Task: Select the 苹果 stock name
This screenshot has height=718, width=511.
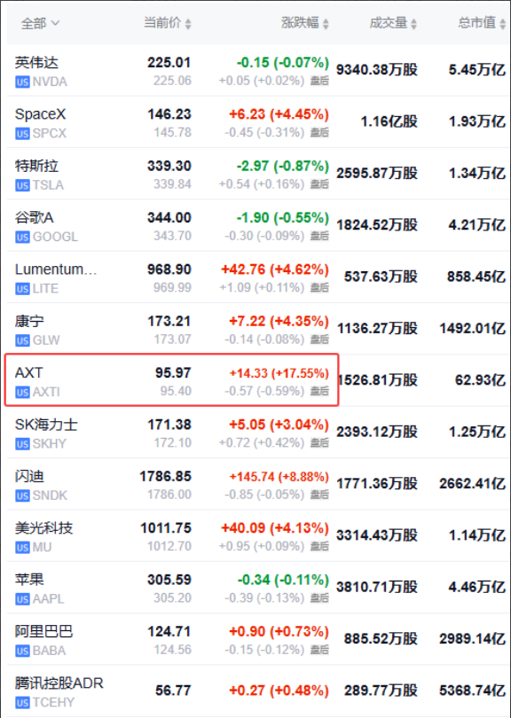Action: [29, 580]
